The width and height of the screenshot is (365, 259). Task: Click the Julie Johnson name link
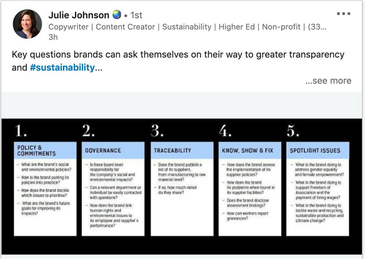point(79,15)
